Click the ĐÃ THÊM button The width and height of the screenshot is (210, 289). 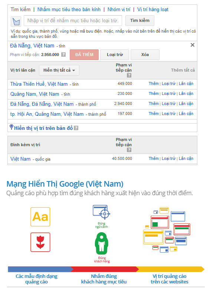(x=84, y=55)
